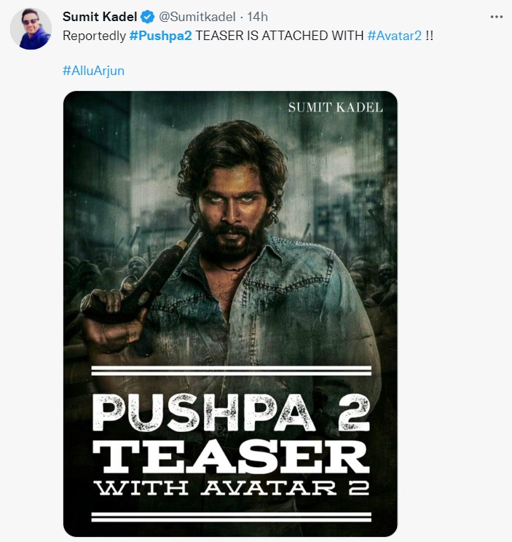Open the tweet's more options menu
This screenshot has height=542, width=512.
(x=496, y=17)
